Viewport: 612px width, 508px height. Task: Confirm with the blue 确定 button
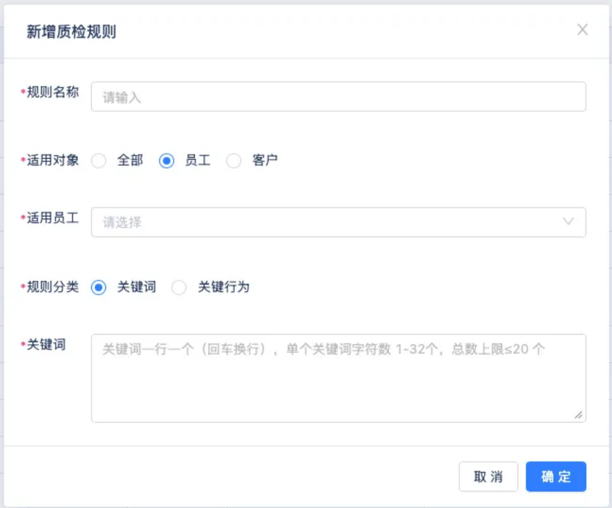(x=556, y=476)
